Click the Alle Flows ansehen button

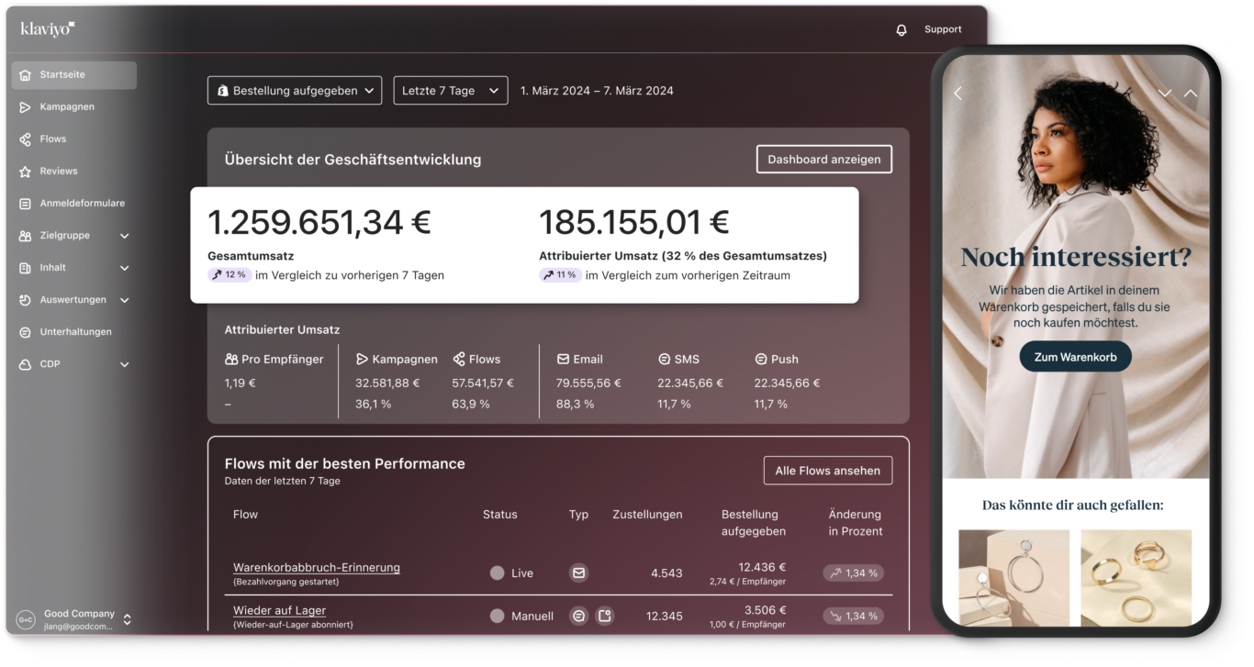(828, 471)
